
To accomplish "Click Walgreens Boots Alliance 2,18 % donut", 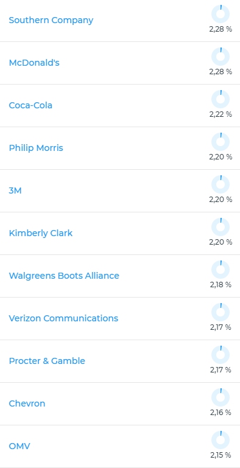I will click(221, 270).
